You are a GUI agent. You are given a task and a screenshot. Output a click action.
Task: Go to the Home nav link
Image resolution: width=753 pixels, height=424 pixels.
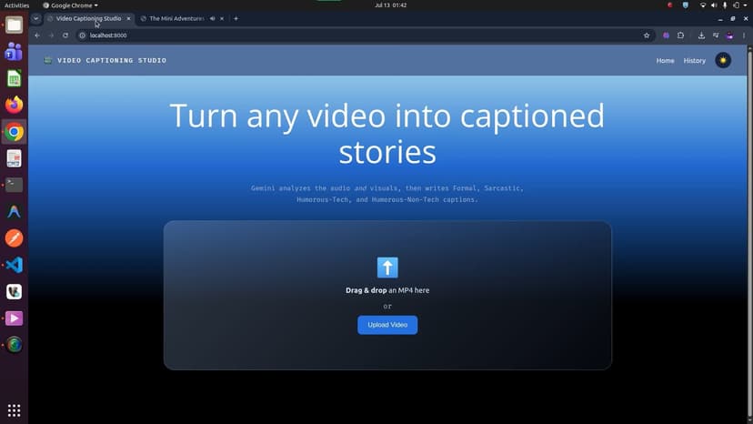tap(665, 61)
